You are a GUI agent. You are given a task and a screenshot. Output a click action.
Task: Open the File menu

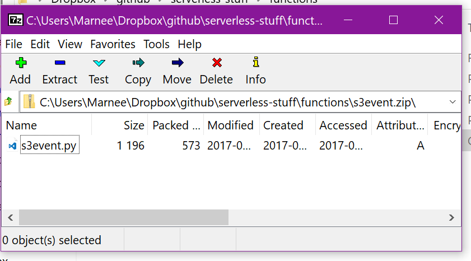coord(13,44)
